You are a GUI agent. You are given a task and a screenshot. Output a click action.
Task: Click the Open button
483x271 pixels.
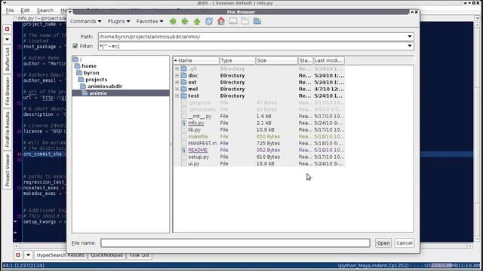tap(383, 242)
